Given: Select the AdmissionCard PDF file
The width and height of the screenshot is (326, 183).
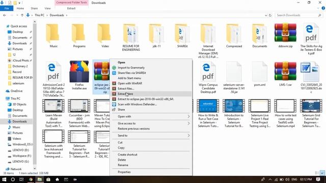Looking at the screenshot, I should pyautogui.click(x=53, y=72).
